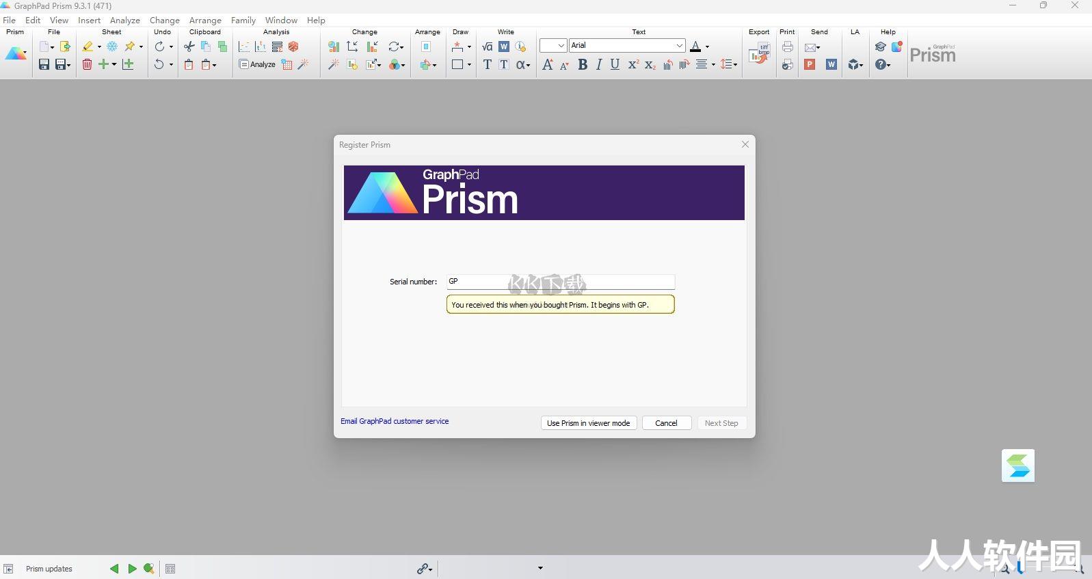Open the Family menu
Viewport: 1092px width, 579px height.
243,20
